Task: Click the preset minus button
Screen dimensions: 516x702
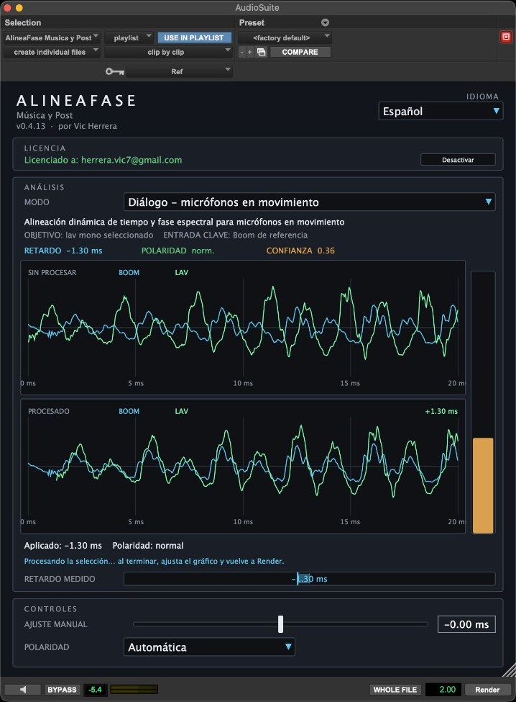Action: coord(241,53)
